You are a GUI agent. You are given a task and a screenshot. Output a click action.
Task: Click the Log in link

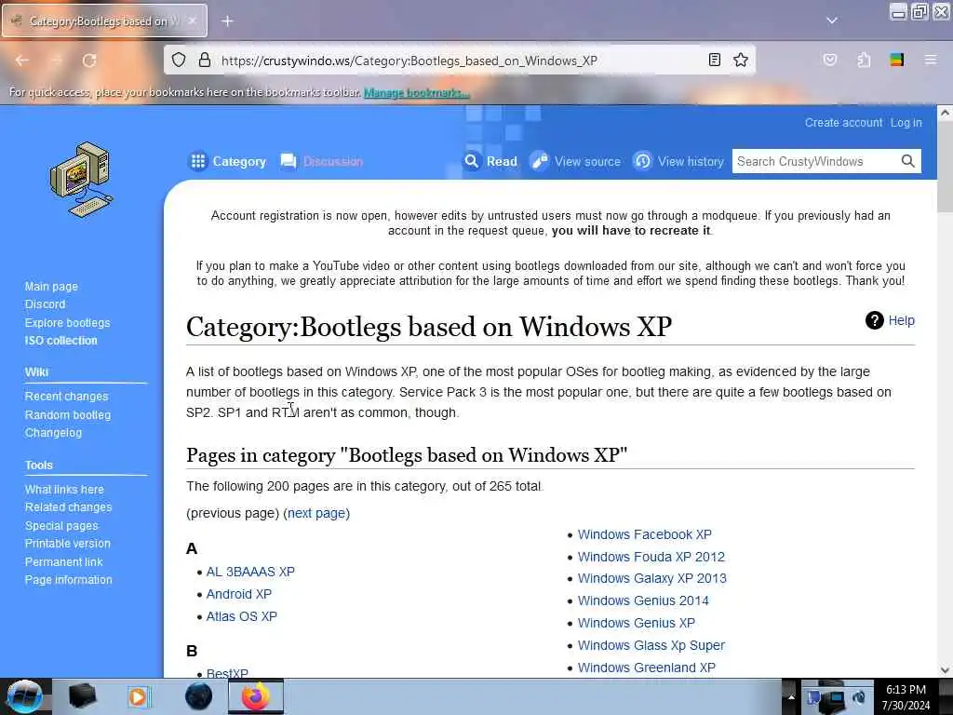[x=906, y=122]
